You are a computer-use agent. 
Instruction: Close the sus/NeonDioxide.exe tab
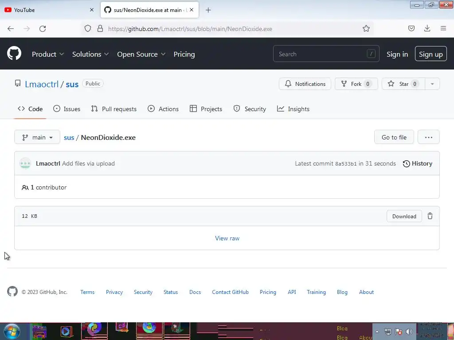[192, 10]
